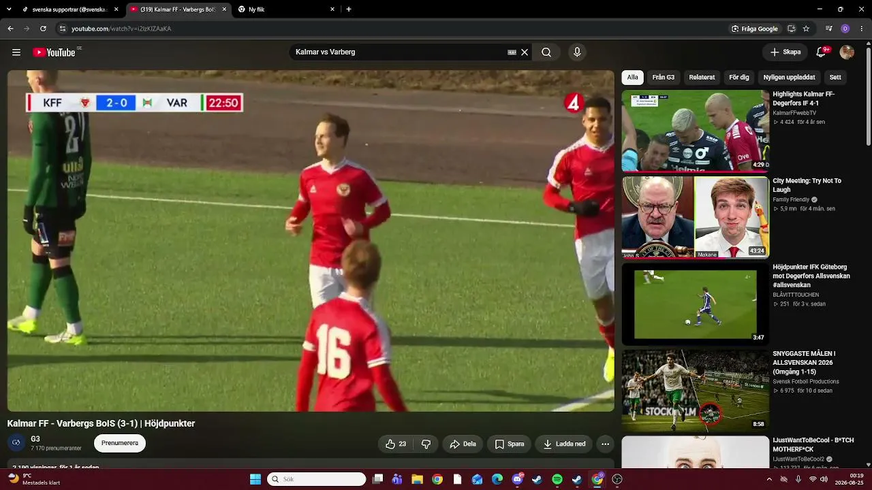Click the taskbar Sök search box
This screenshot has width=872, height=490.
tap(317, 479)
